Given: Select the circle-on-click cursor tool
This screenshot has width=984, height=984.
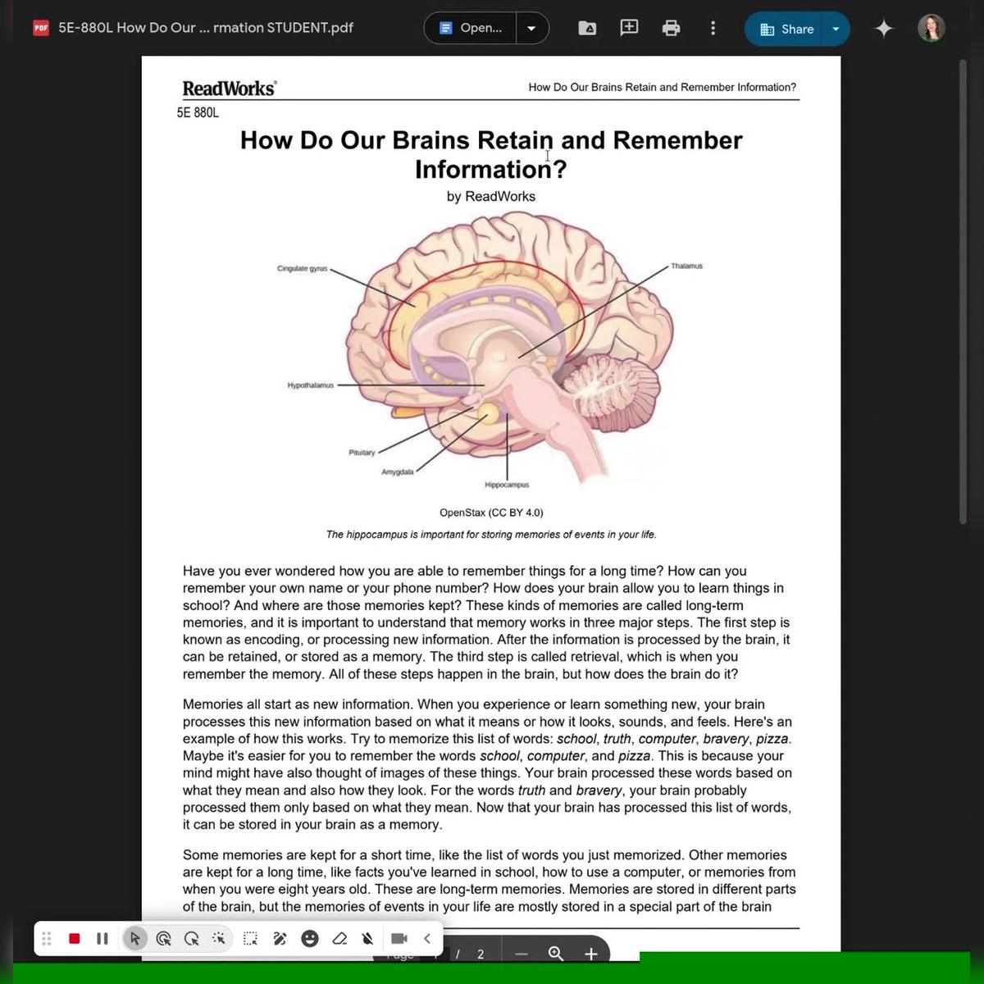Looking at the screenshot, I should 192,939.
